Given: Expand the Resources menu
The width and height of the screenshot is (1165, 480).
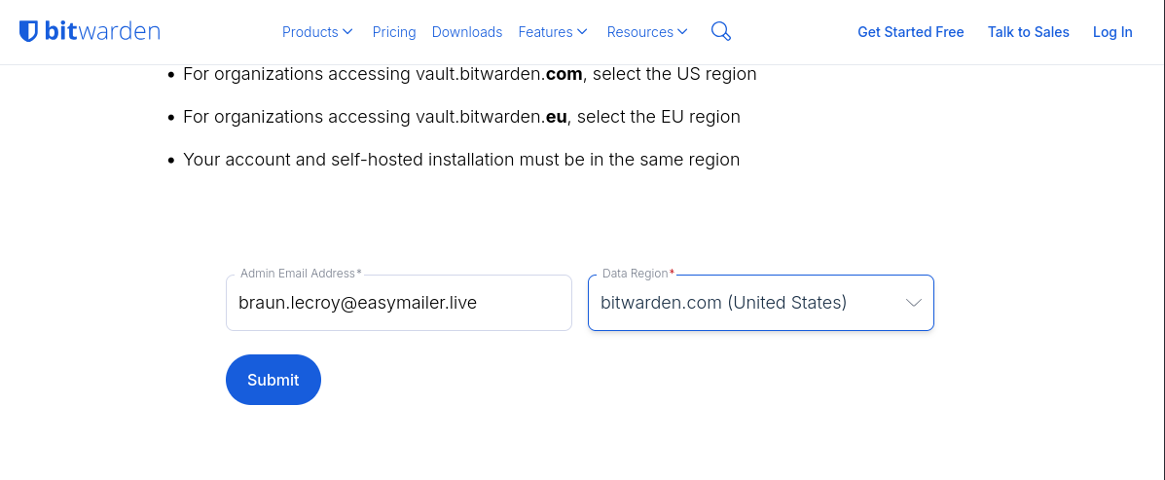Looking at the screenshot, I should (x=639, y=32).
